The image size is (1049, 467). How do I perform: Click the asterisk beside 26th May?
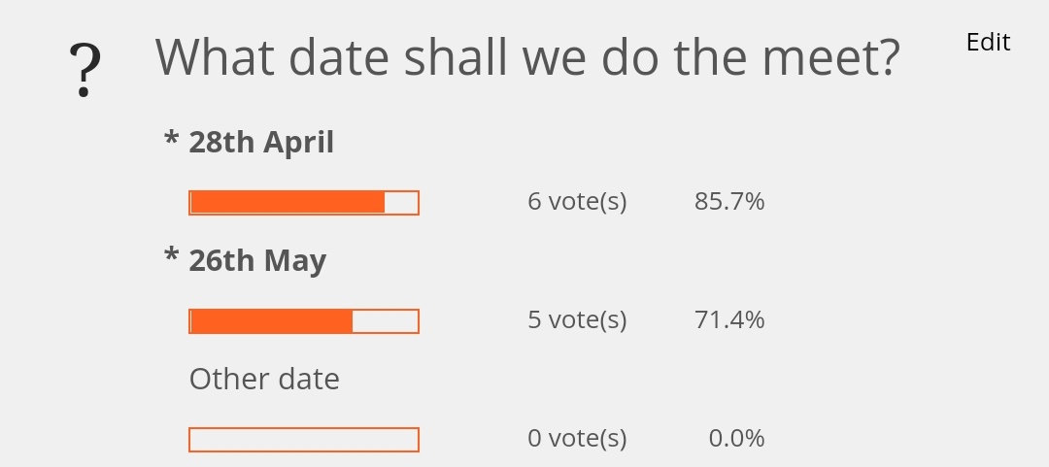[x=172, y=257]
